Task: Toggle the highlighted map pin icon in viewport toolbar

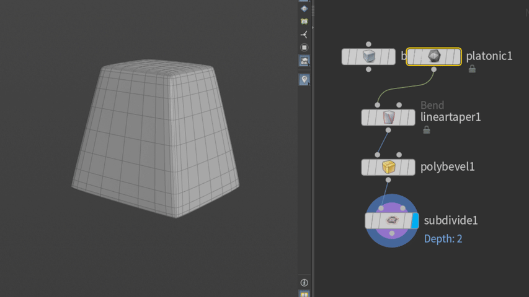Action: coord(304,79)
